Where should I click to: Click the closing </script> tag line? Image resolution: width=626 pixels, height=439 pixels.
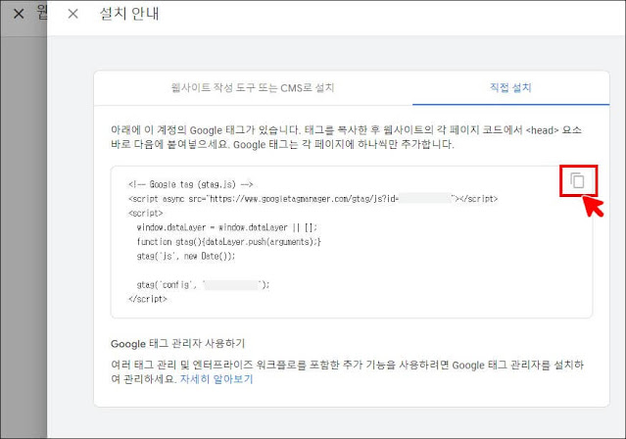click(147, 299)
